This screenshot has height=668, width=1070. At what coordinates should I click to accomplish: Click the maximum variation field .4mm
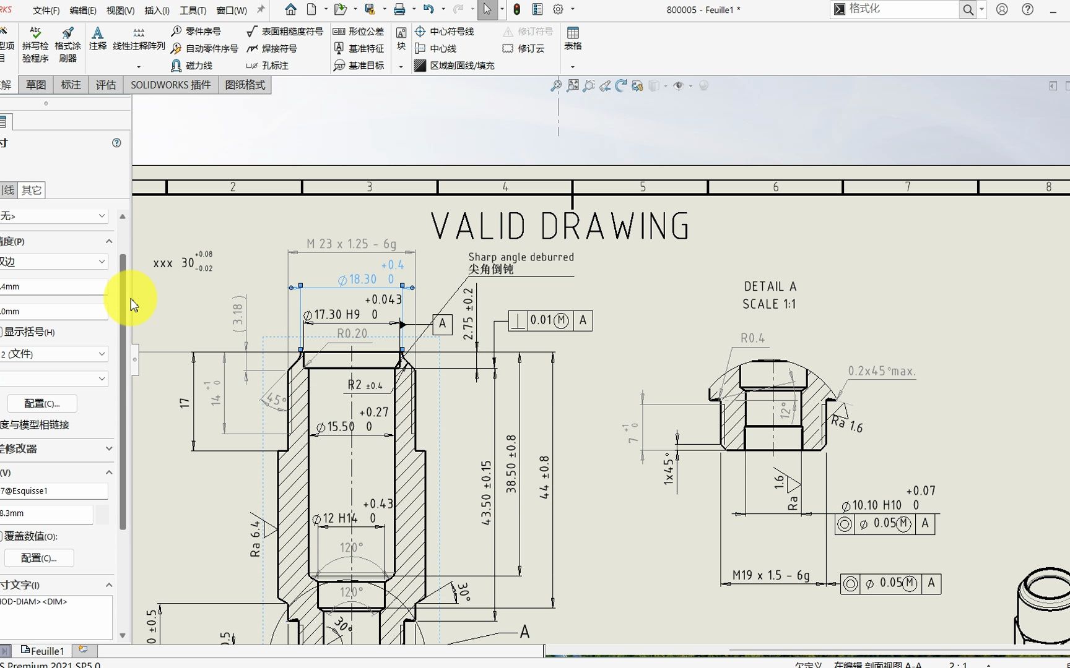pos(54,286)
